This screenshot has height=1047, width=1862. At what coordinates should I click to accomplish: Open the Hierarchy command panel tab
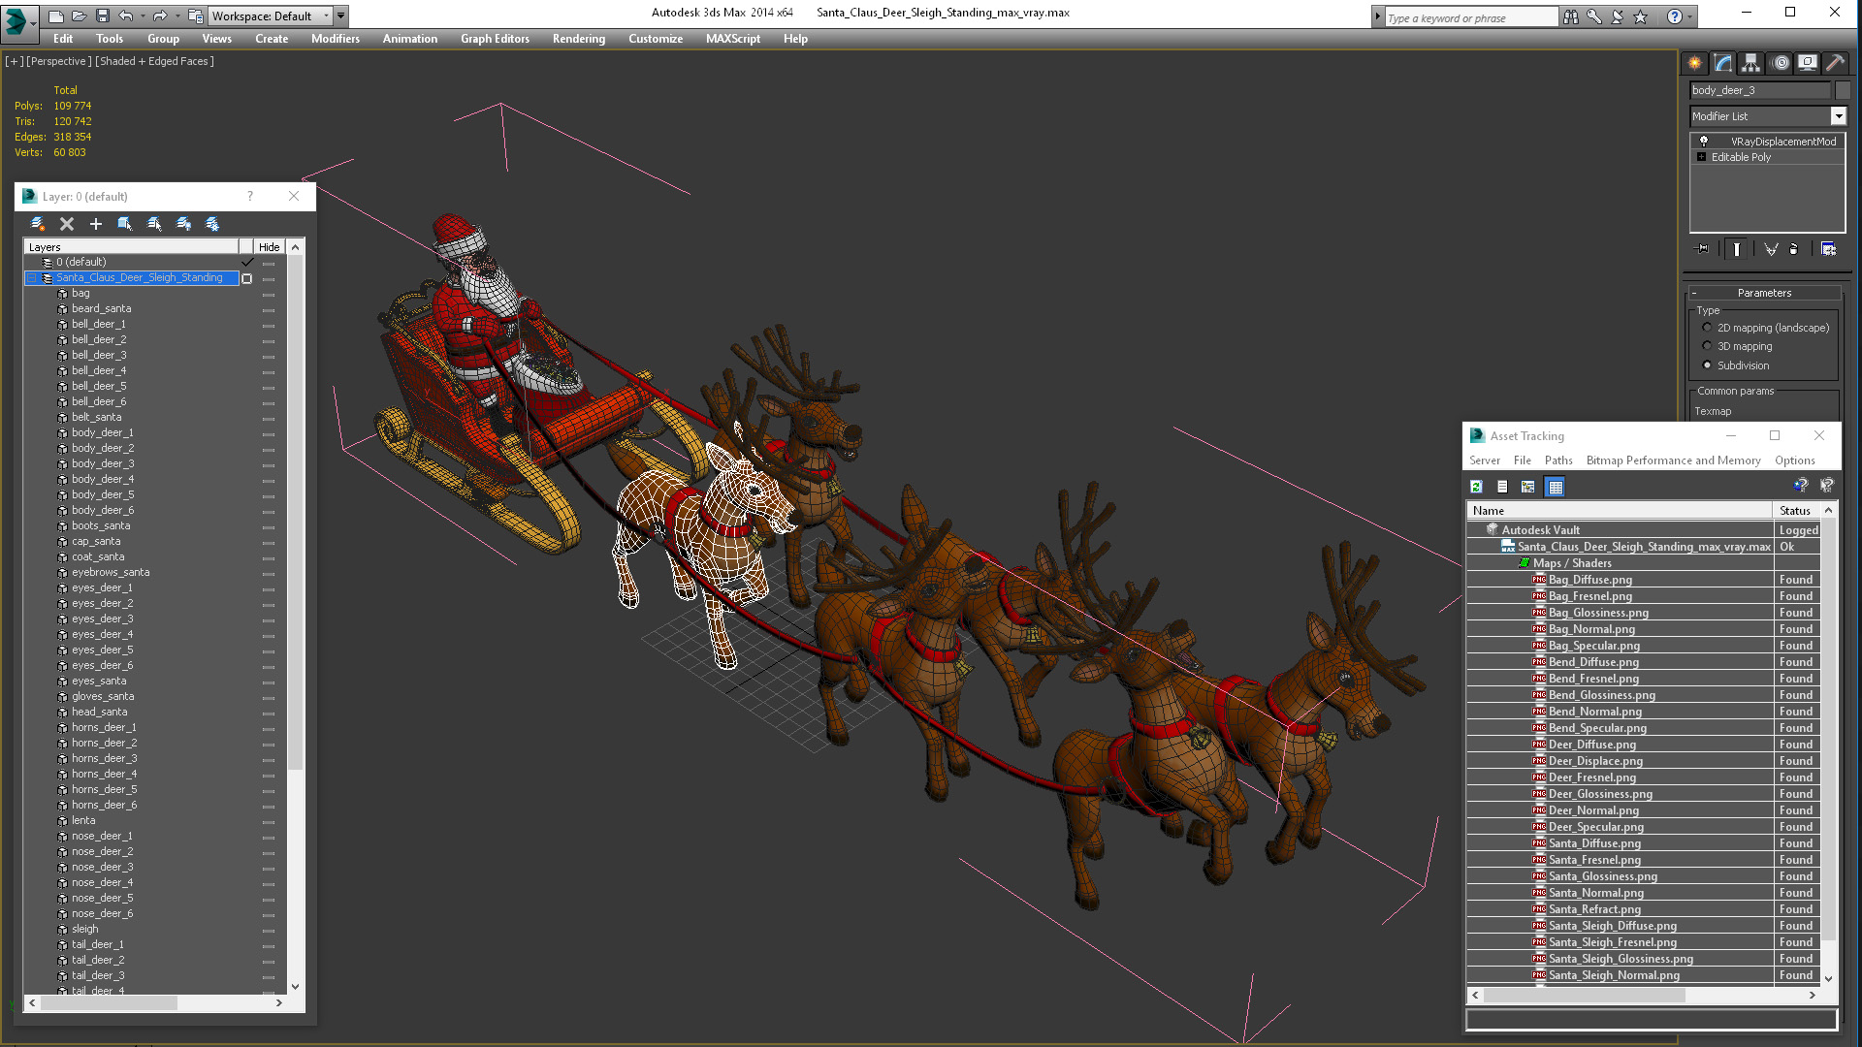coord(1750,63)
